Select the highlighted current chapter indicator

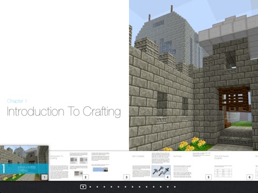tap(83, 187)
